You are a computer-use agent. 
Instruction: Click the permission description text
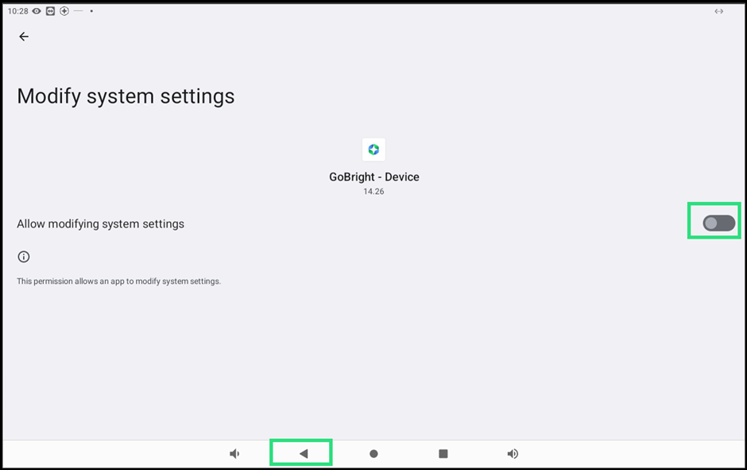(x=119, y=282)
